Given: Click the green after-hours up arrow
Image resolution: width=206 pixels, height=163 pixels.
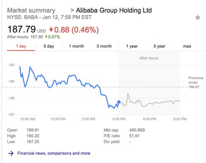Looking at the screenshot, I should [46, 37].
